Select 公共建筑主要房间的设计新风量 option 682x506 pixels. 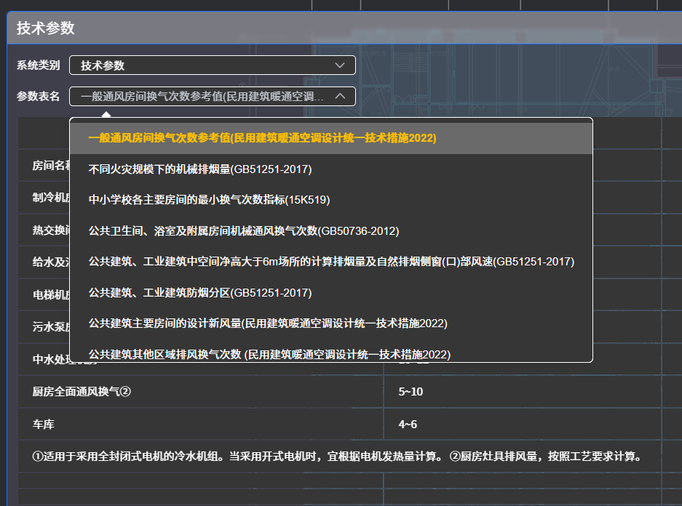[267, 324]
